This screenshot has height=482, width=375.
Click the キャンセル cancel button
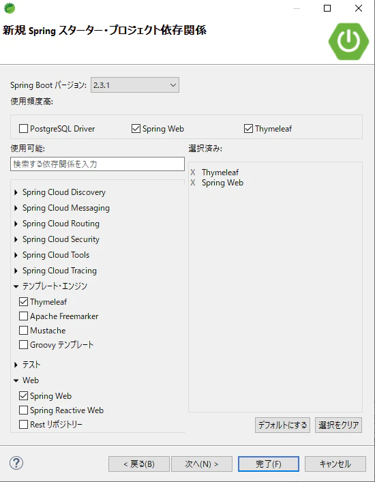(x=335, y=464)
